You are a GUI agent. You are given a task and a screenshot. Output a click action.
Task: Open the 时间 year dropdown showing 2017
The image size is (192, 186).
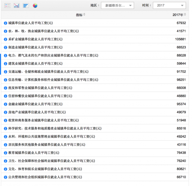169,6
